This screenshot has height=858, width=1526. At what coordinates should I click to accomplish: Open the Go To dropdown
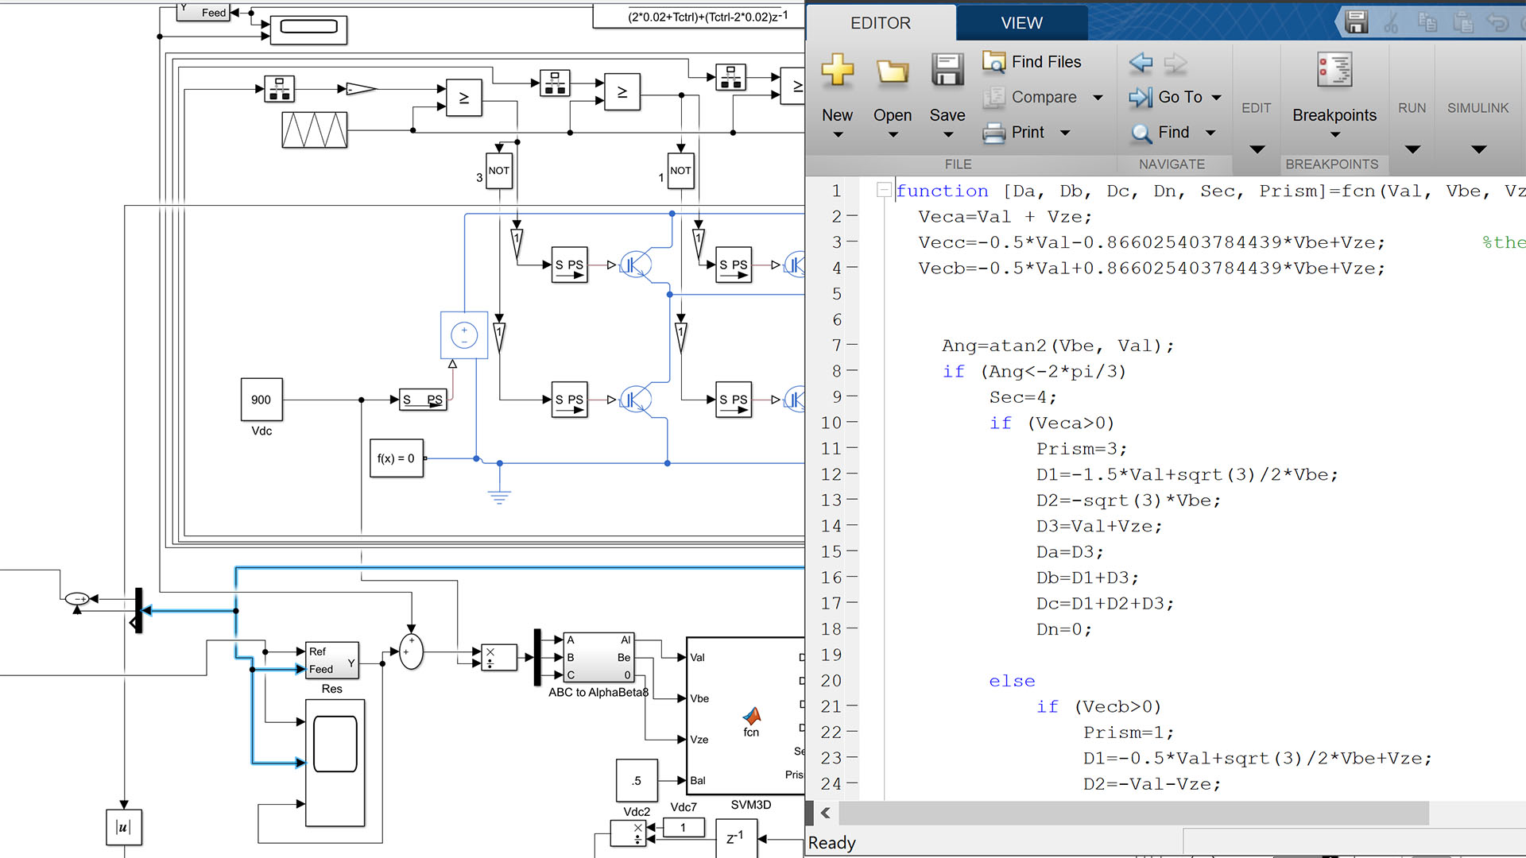tap(1216, 98)
